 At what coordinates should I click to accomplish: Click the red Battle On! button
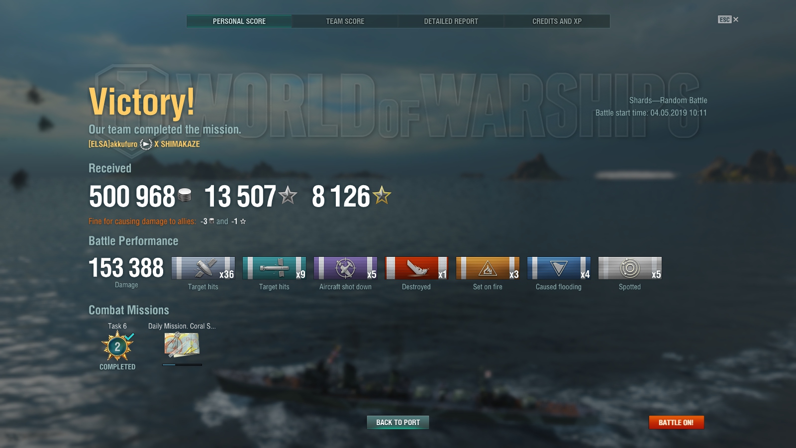click(x=676, y=422)
